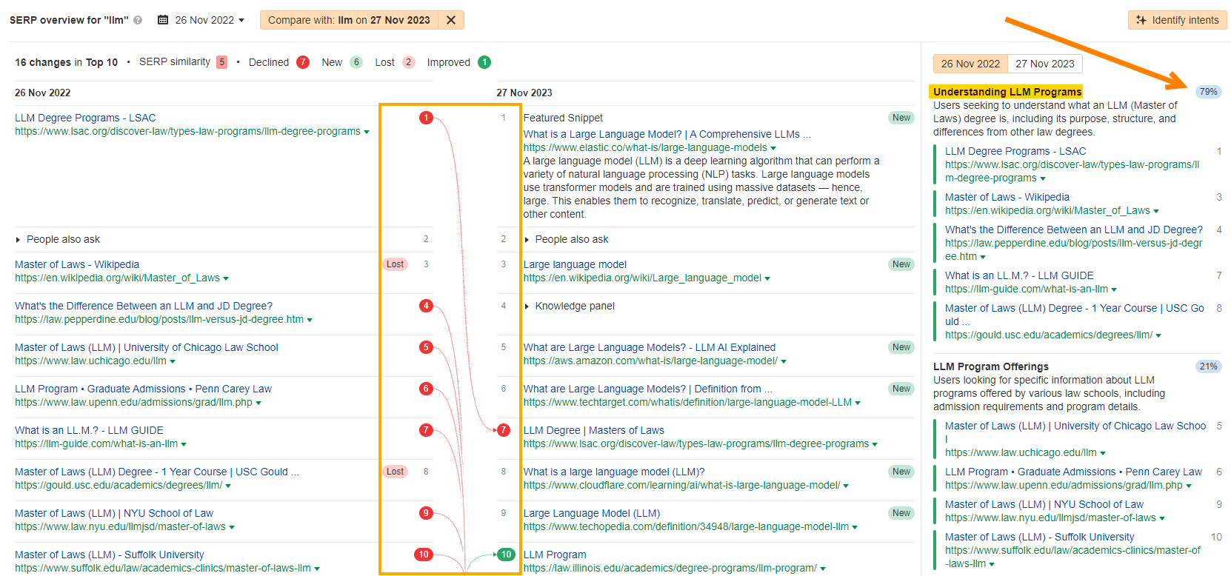The width and height of the screenshot is (1231, 576).
Task: Click the 79% intent share badge
Action: click(1208, 92)
